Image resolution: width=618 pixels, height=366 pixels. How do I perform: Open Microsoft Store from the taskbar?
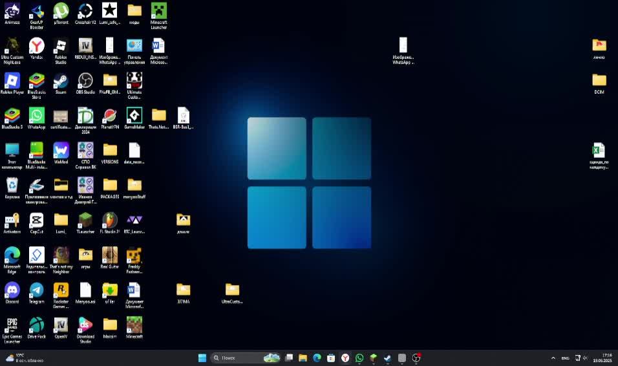pos(331,358)
